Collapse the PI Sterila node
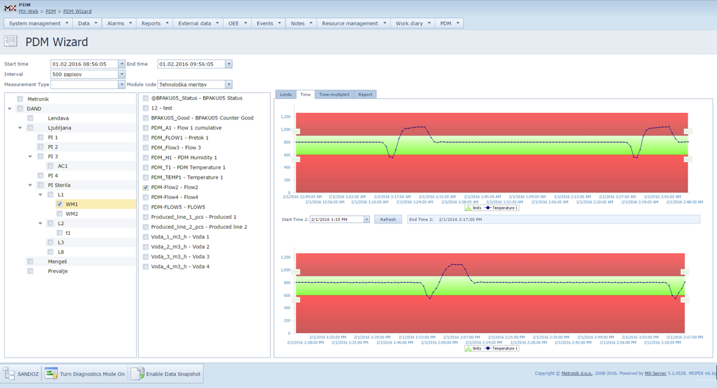Viewport: 717px width, 388px height. pyautogui.click(x=31, y=185)
